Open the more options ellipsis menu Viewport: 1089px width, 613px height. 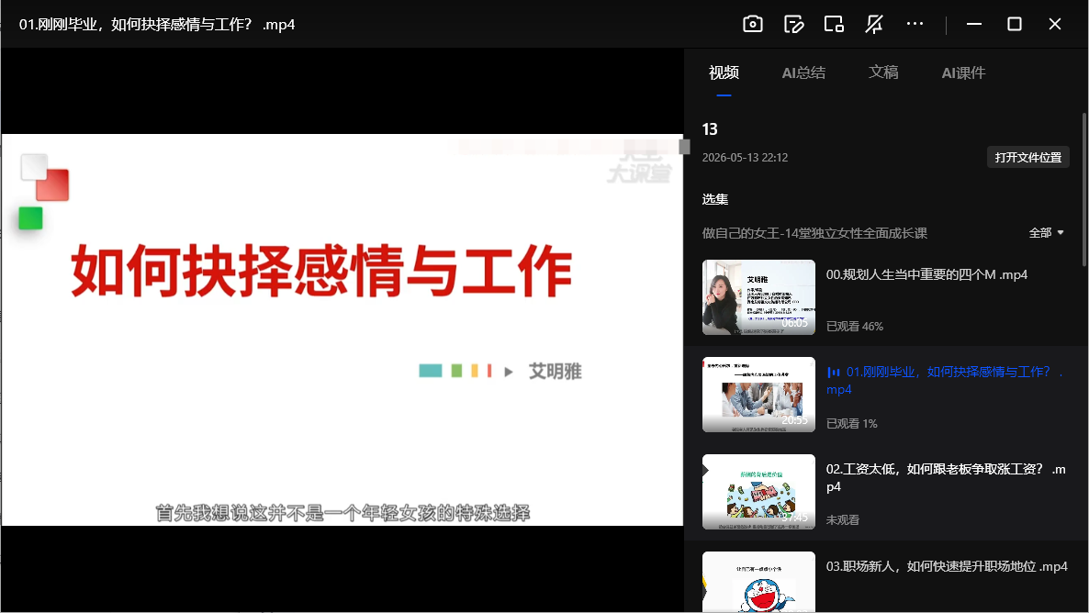[x=915, y=24]
